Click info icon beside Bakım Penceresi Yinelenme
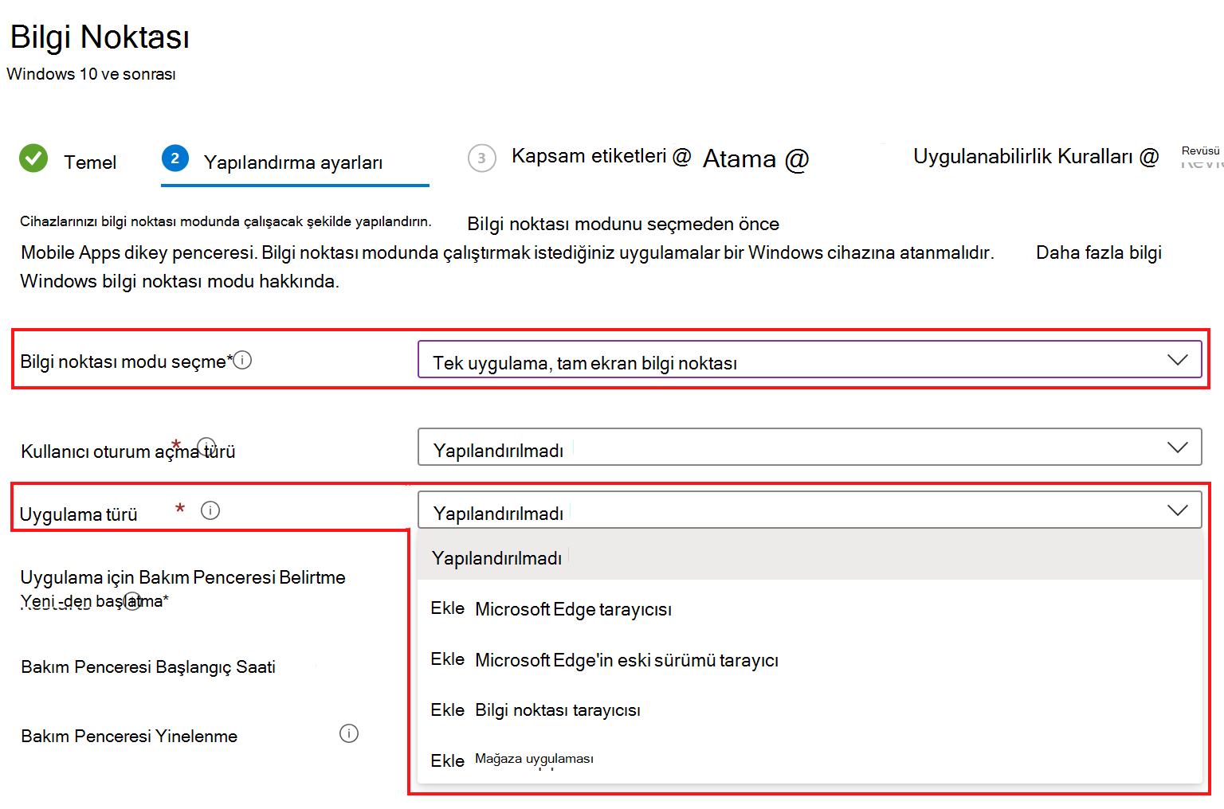1224x809 pixels. pos(349,733)
